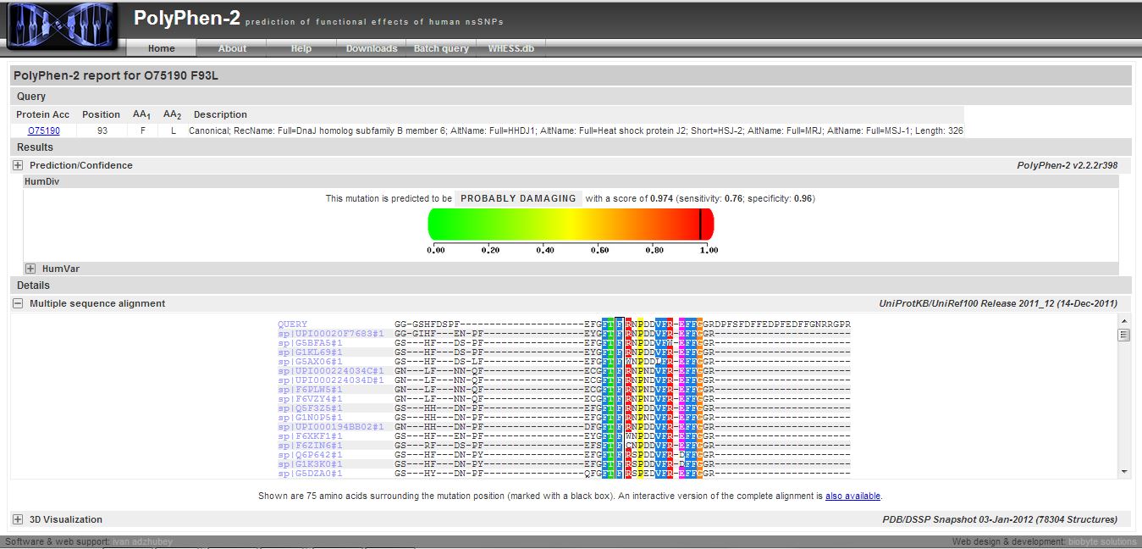Viewport: 1142px width, 549px height.
Task: Select the PROBABLY DAMAGING prediction label
Action: coord(518,198)
